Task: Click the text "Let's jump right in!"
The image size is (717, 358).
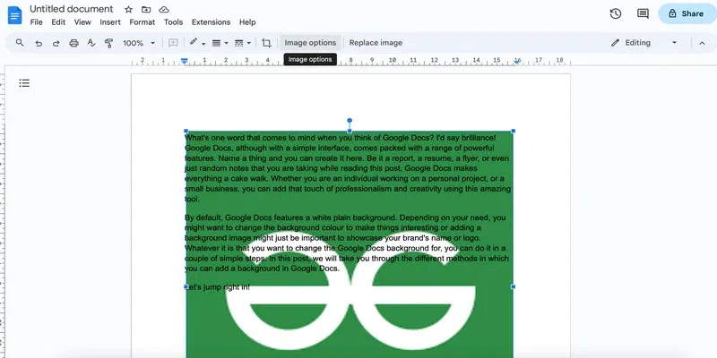Action: 217,287
